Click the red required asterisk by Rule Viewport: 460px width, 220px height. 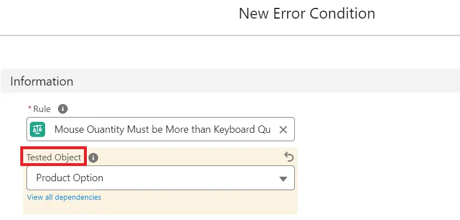point(29,109)
